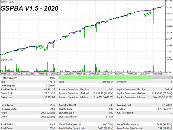This screenshot has width=173, height=130.
Task: Select Balance Drawdown Maximal 5 639.39 (11.47%)
Action: (x=104, y=93)
